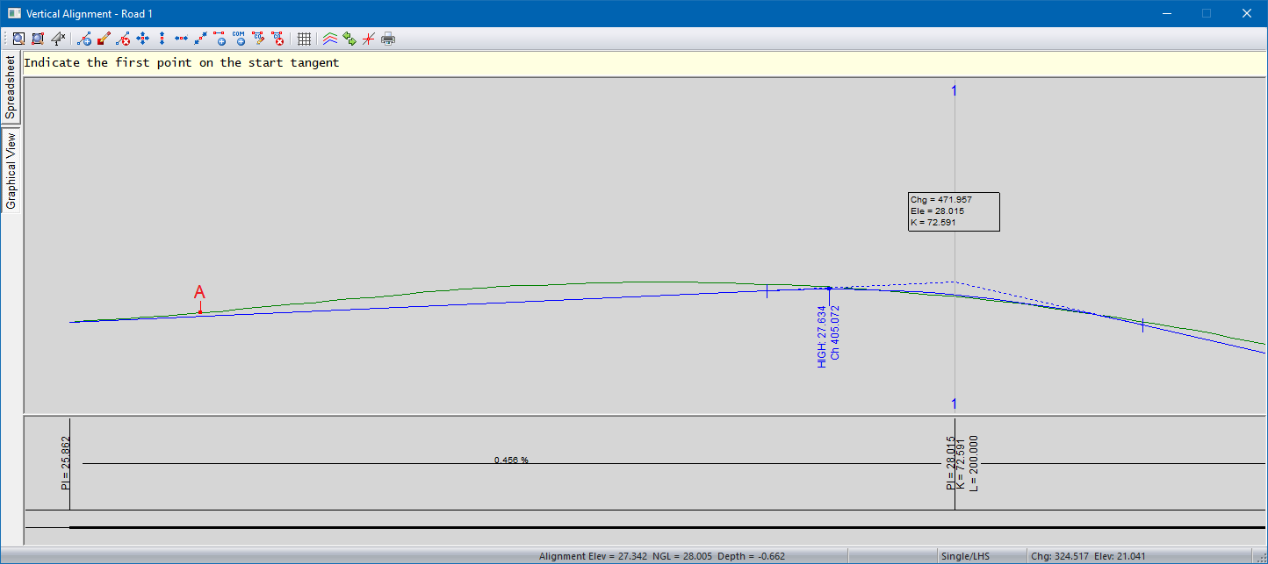Select the horizontal-only move PI tool
Image resolution: width=1268 pixels, height=564 pixels.
[181, 39]
